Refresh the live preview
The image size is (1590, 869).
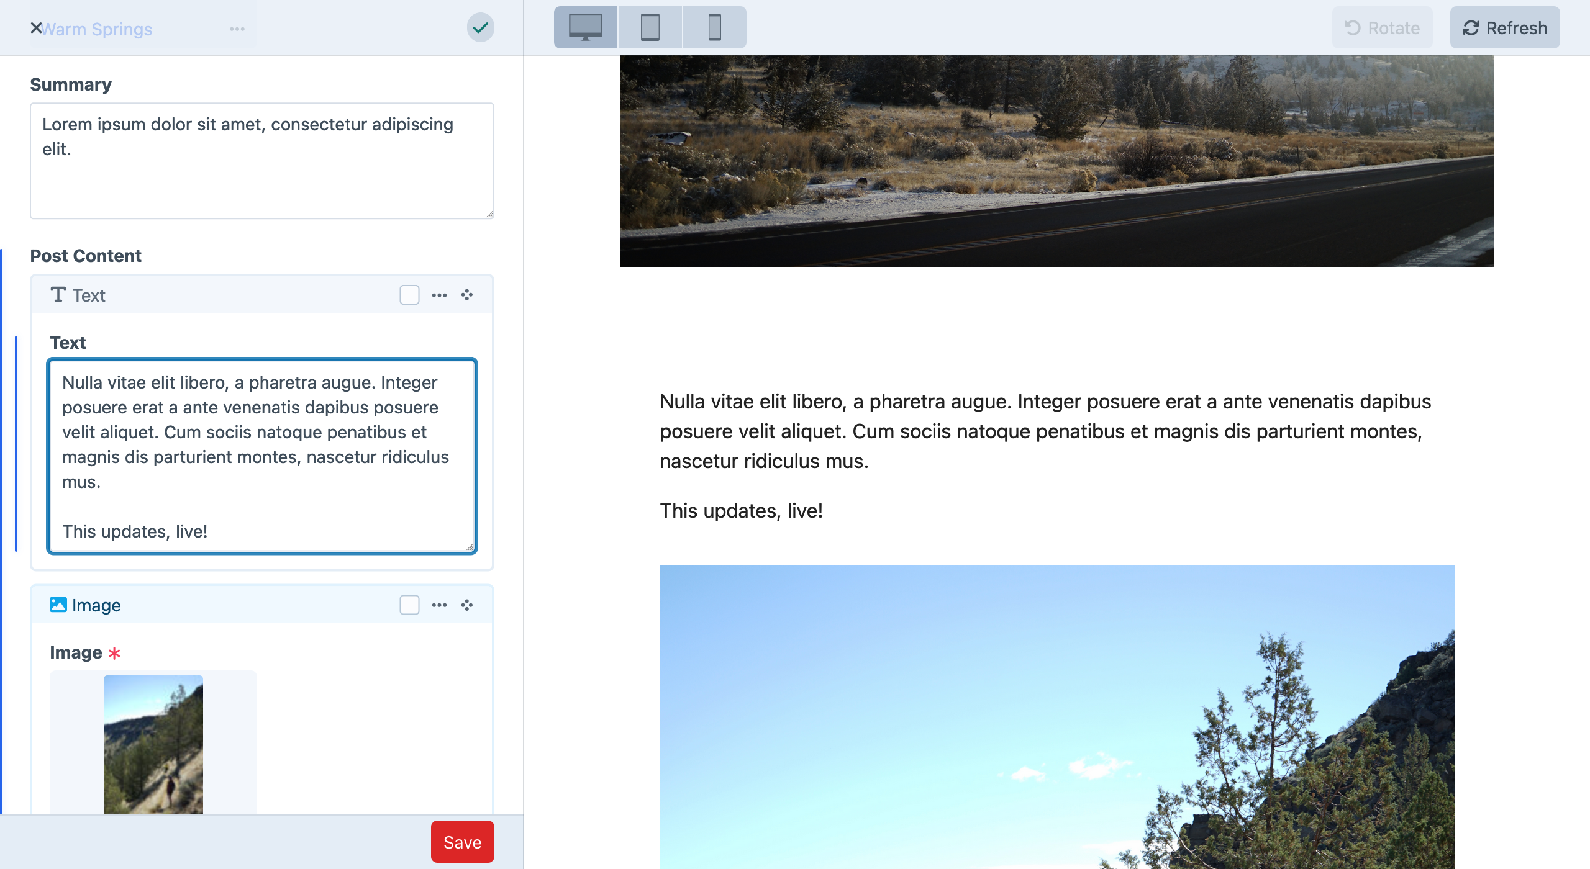[1504, 27]
